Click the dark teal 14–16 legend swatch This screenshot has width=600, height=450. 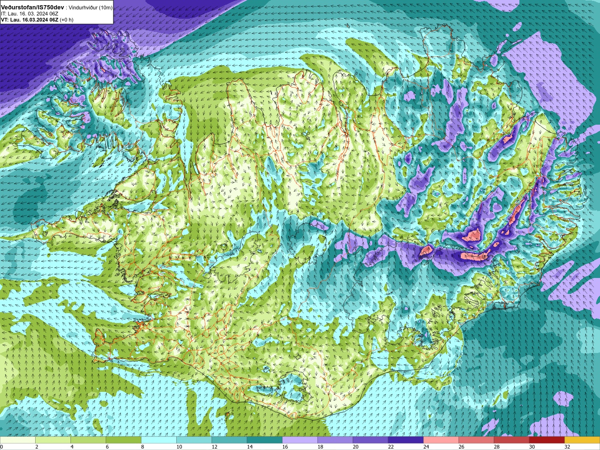pyautogui.click(x=265, y=440)
